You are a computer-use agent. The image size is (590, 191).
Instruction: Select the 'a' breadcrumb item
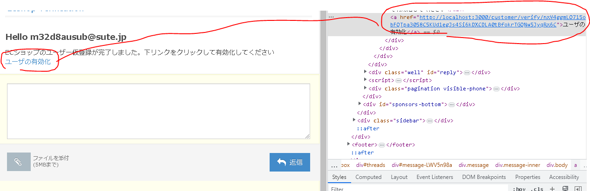tap(575, 165)
